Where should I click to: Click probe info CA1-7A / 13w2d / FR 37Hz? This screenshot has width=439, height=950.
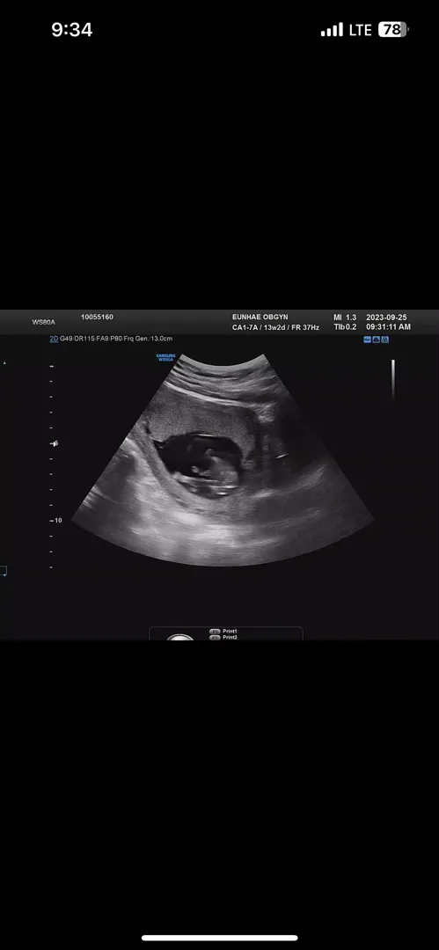[x=275, y=327]
